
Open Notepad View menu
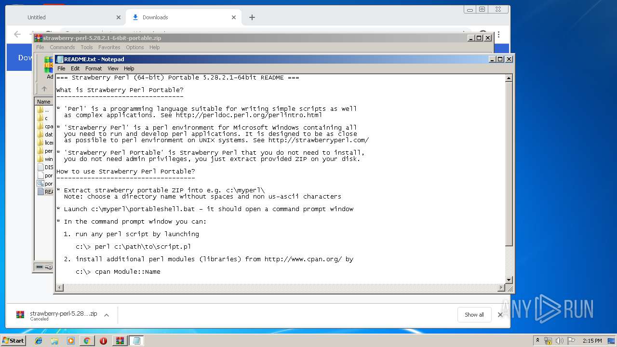[113, 68]
